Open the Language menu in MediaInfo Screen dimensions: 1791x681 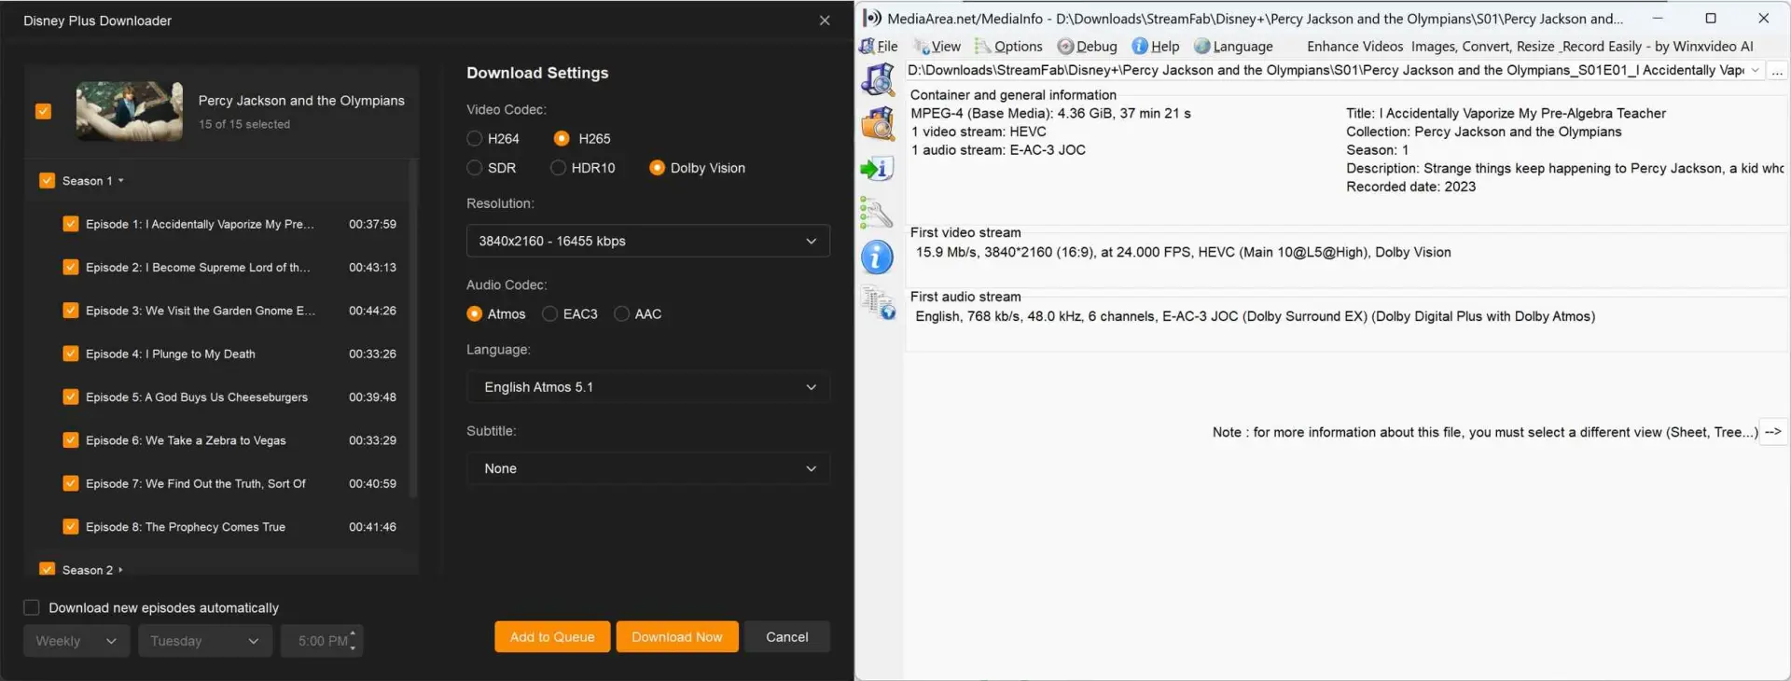[x=1233, y=46]
